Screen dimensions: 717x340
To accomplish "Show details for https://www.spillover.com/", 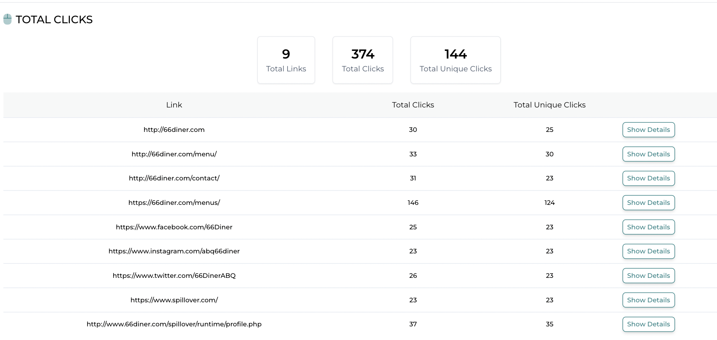I will point(648,300).
